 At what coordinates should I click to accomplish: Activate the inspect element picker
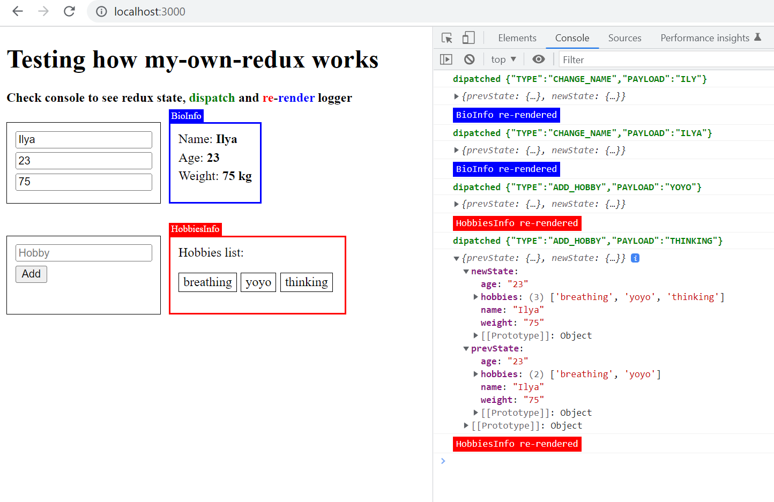click(447, 38)
